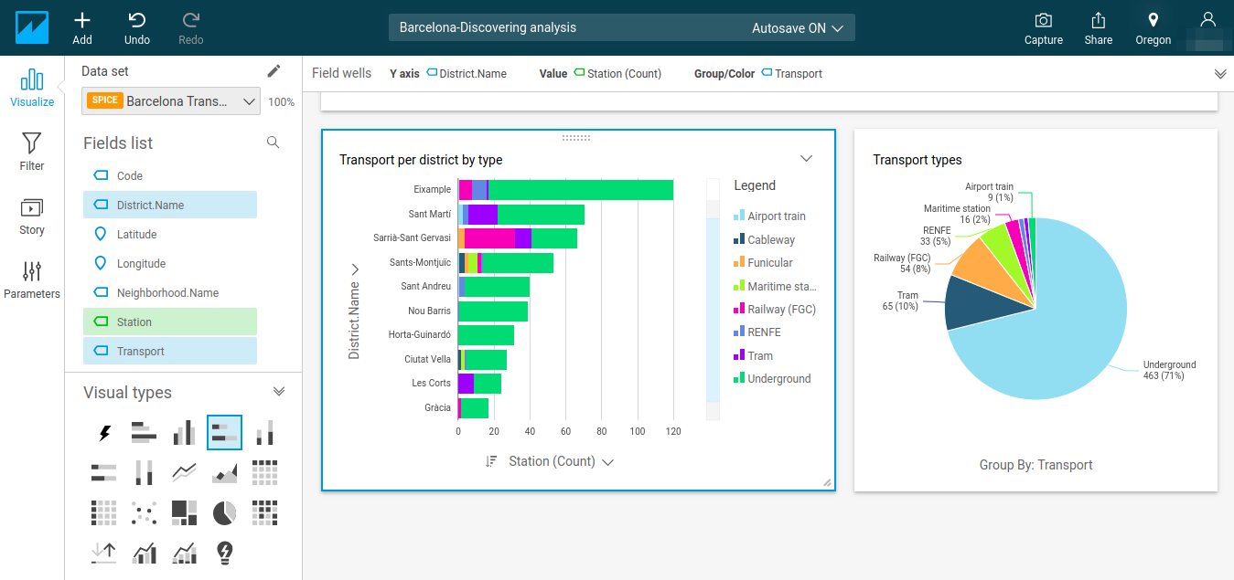Viewport: 1234px width, 580px height.
Task: Open the Barcelona Trans data set dropdown
Action: click(171, 101)
